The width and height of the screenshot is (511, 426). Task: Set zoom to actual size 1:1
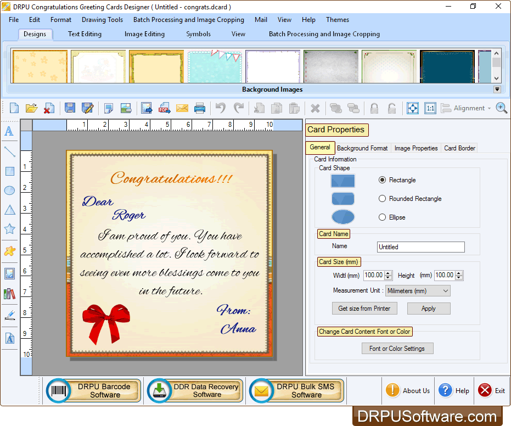click(x=430, y=108)
